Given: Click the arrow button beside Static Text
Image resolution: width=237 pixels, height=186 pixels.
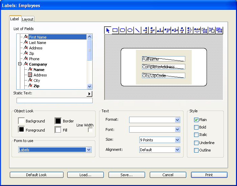Looking at the screenshot, I should tap(89, 94).
